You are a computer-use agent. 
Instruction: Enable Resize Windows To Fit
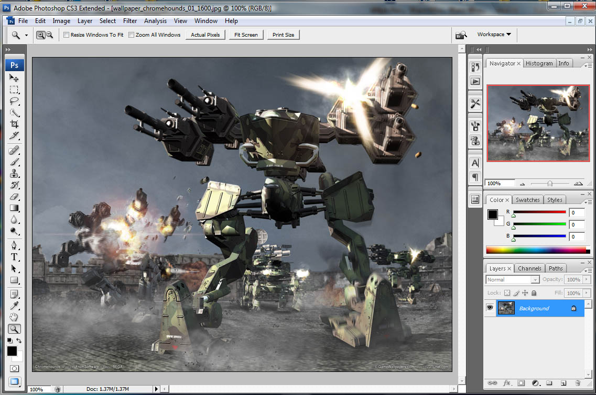(x=66, y=35)
